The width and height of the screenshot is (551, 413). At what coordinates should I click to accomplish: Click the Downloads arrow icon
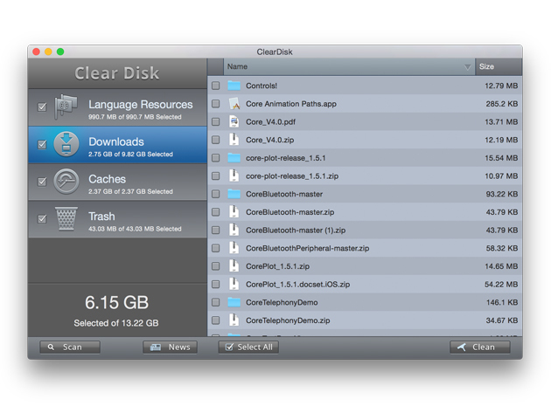[x=66, y=144]
